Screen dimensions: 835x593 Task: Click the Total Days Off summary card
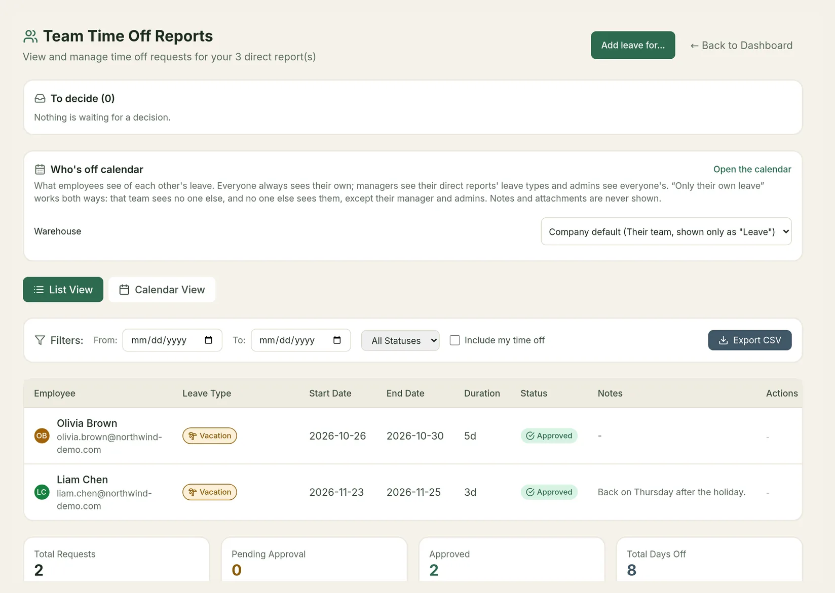point(709,560)
